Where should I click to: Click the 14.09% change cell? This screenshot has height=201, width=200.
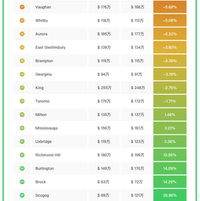click(x=170, y=168)
